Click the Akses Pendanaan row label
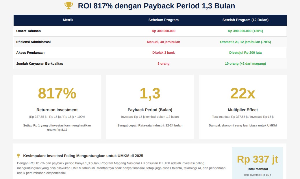Image resolution: width=300 pixels, height=179 pixels. [30, 53]
